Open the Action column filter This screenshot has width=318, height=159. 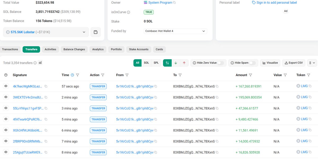[x=103, y=75]
